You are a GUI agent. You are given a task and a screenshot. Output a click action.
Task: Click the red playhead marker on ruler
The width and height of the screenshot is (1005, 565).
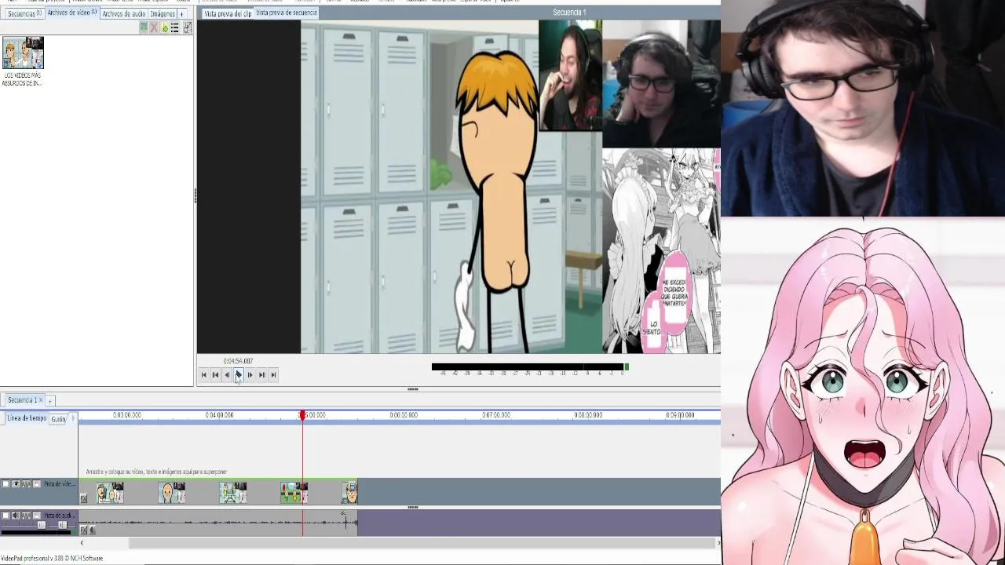[x=302, y=414]
